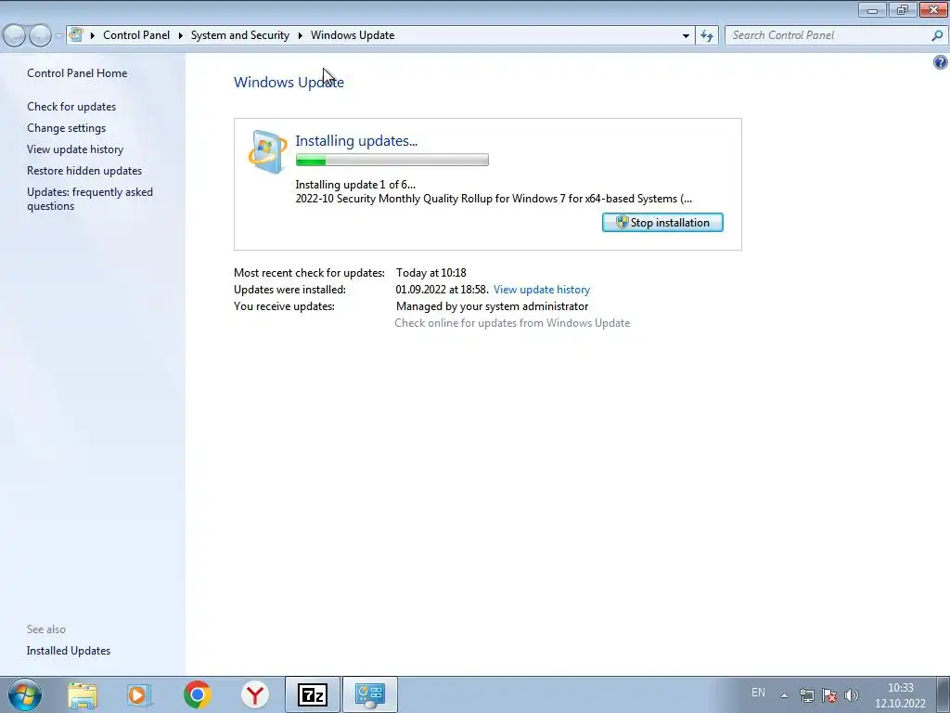Expand the arrow after Control Panel breadcrumb

click(181, 35)
